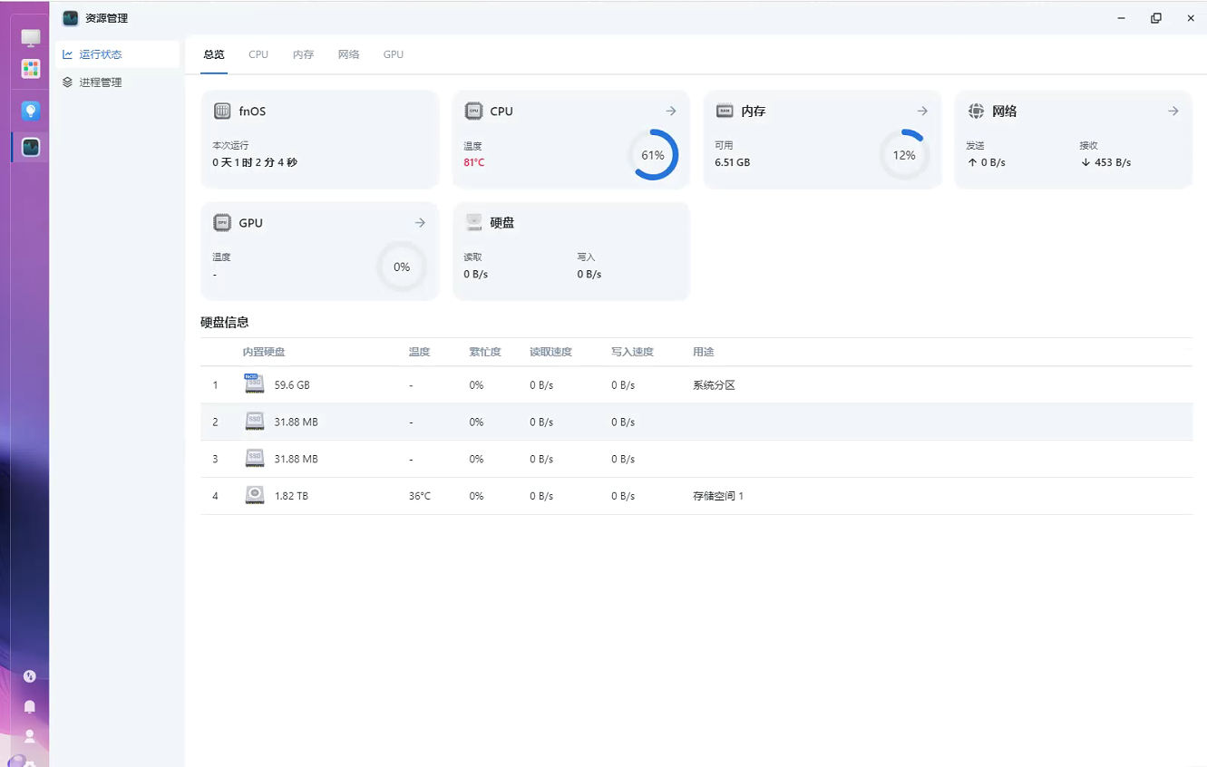This screenshot has height=767, width=1207.
Task: Click the 1.82 TB disk size
Action: point(291,497)
